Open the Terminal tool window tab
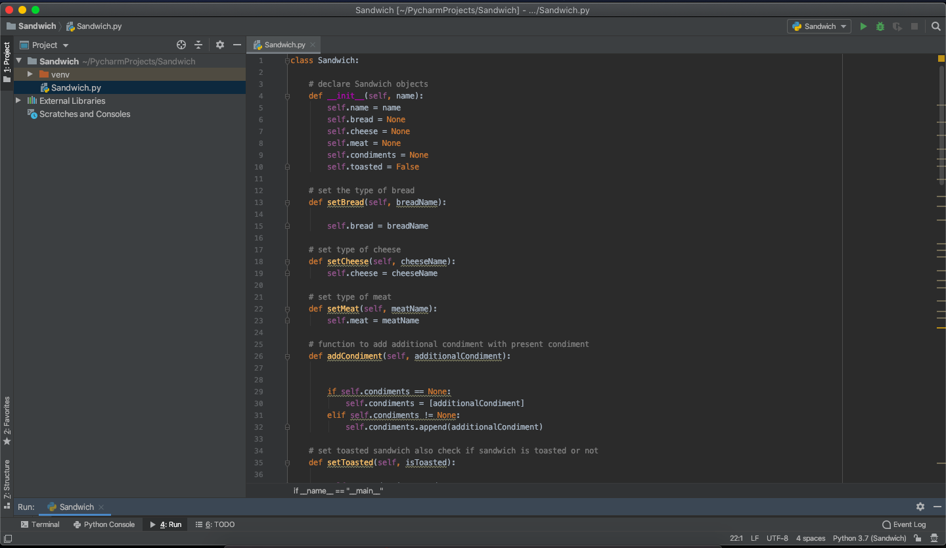Image resolution: width=946 pixels, height=548 pixels. pos(40,524)
